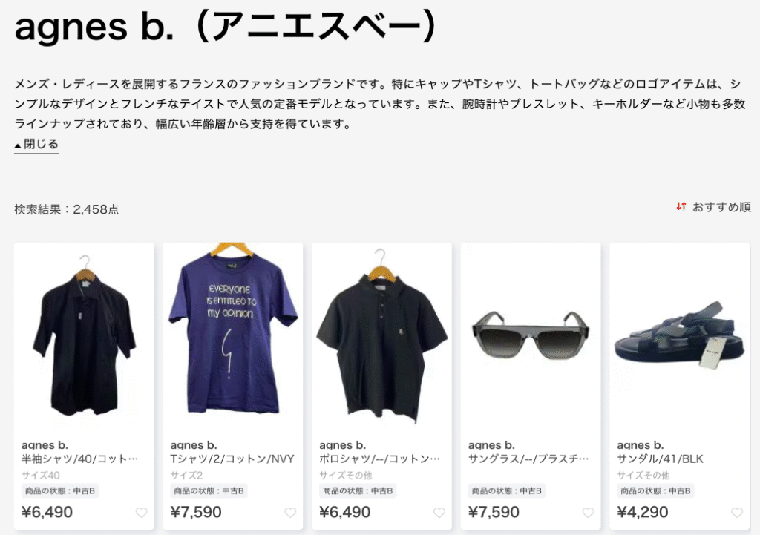Screen dimensions: 760x535
Task: Click the 商品の状態:中古B badge on the sunglasses
Action: click(506, 491)
